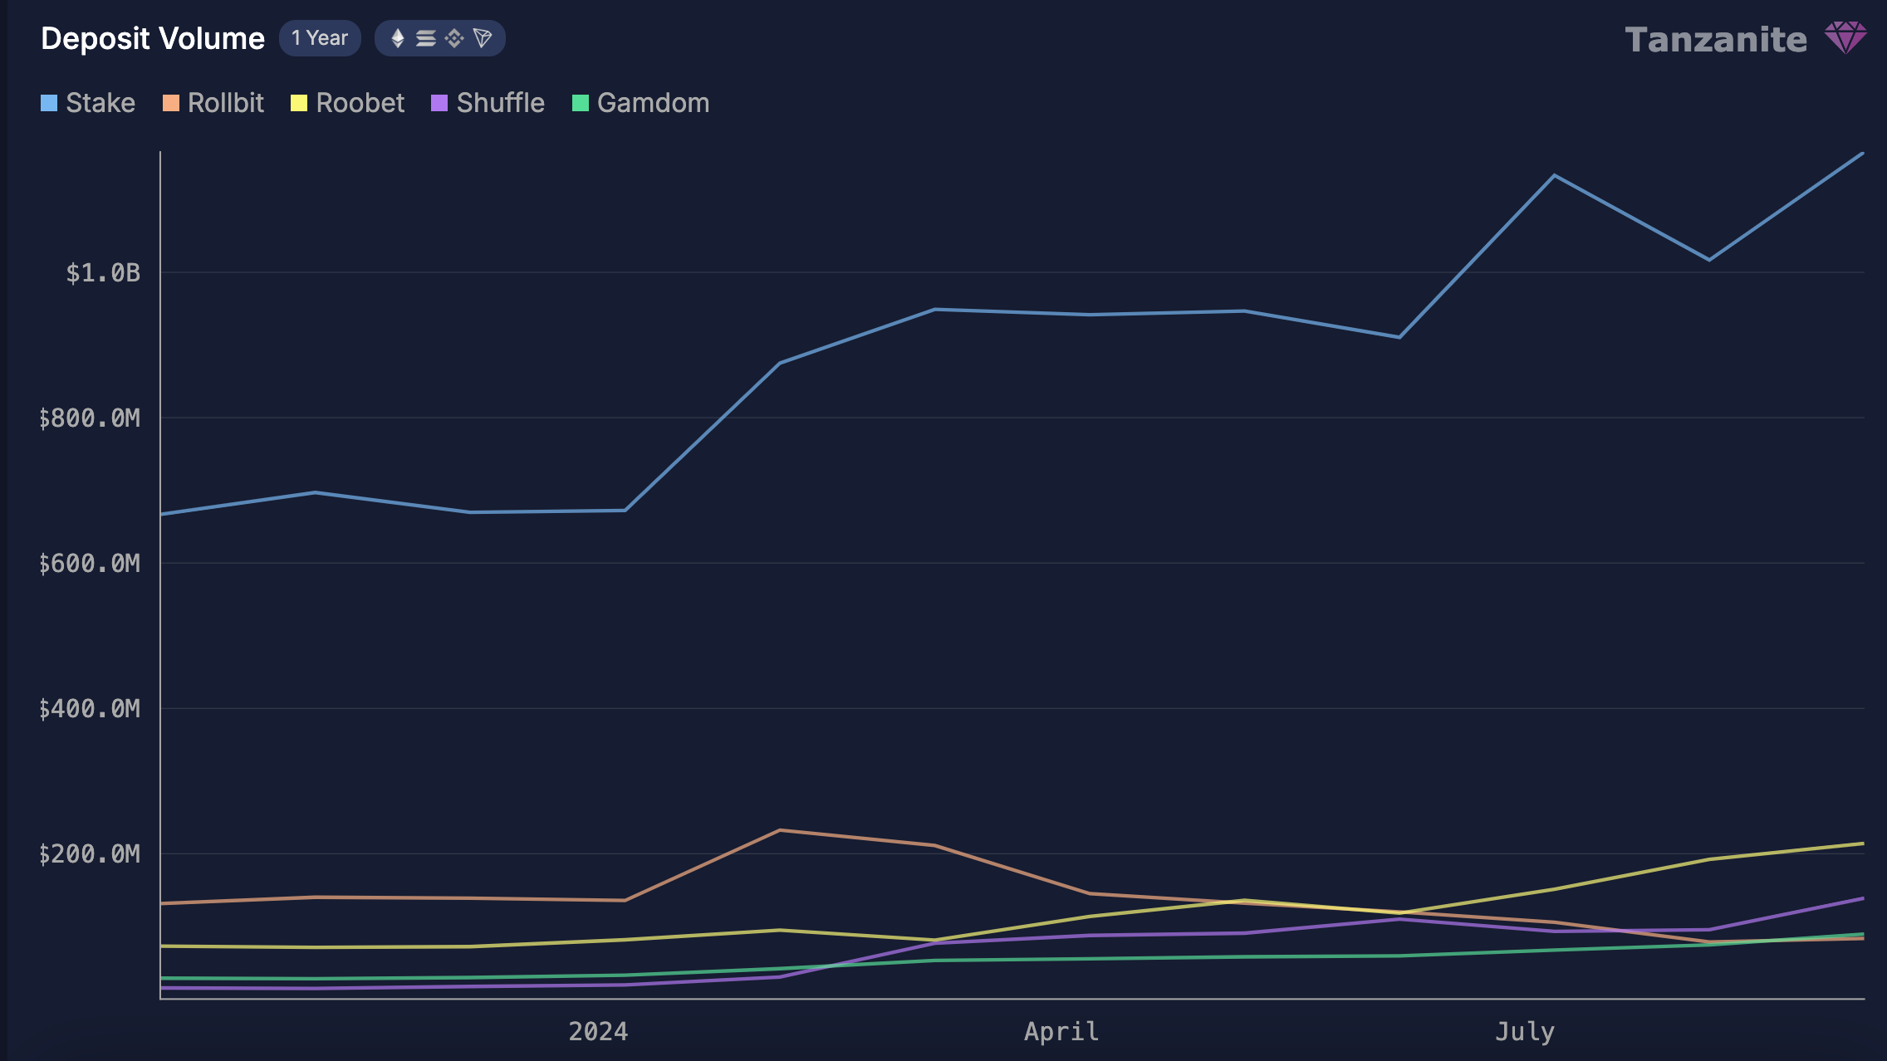The image size is (1887, 1061).
Task: Toggle the Stake series in the legend
Action: 88,103
